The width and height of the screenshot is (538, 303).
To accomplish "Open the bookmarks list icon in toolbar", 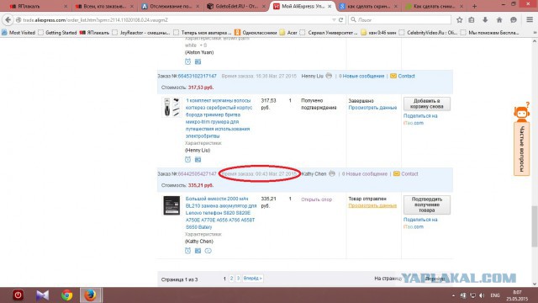I will click(x=472, y=20).
